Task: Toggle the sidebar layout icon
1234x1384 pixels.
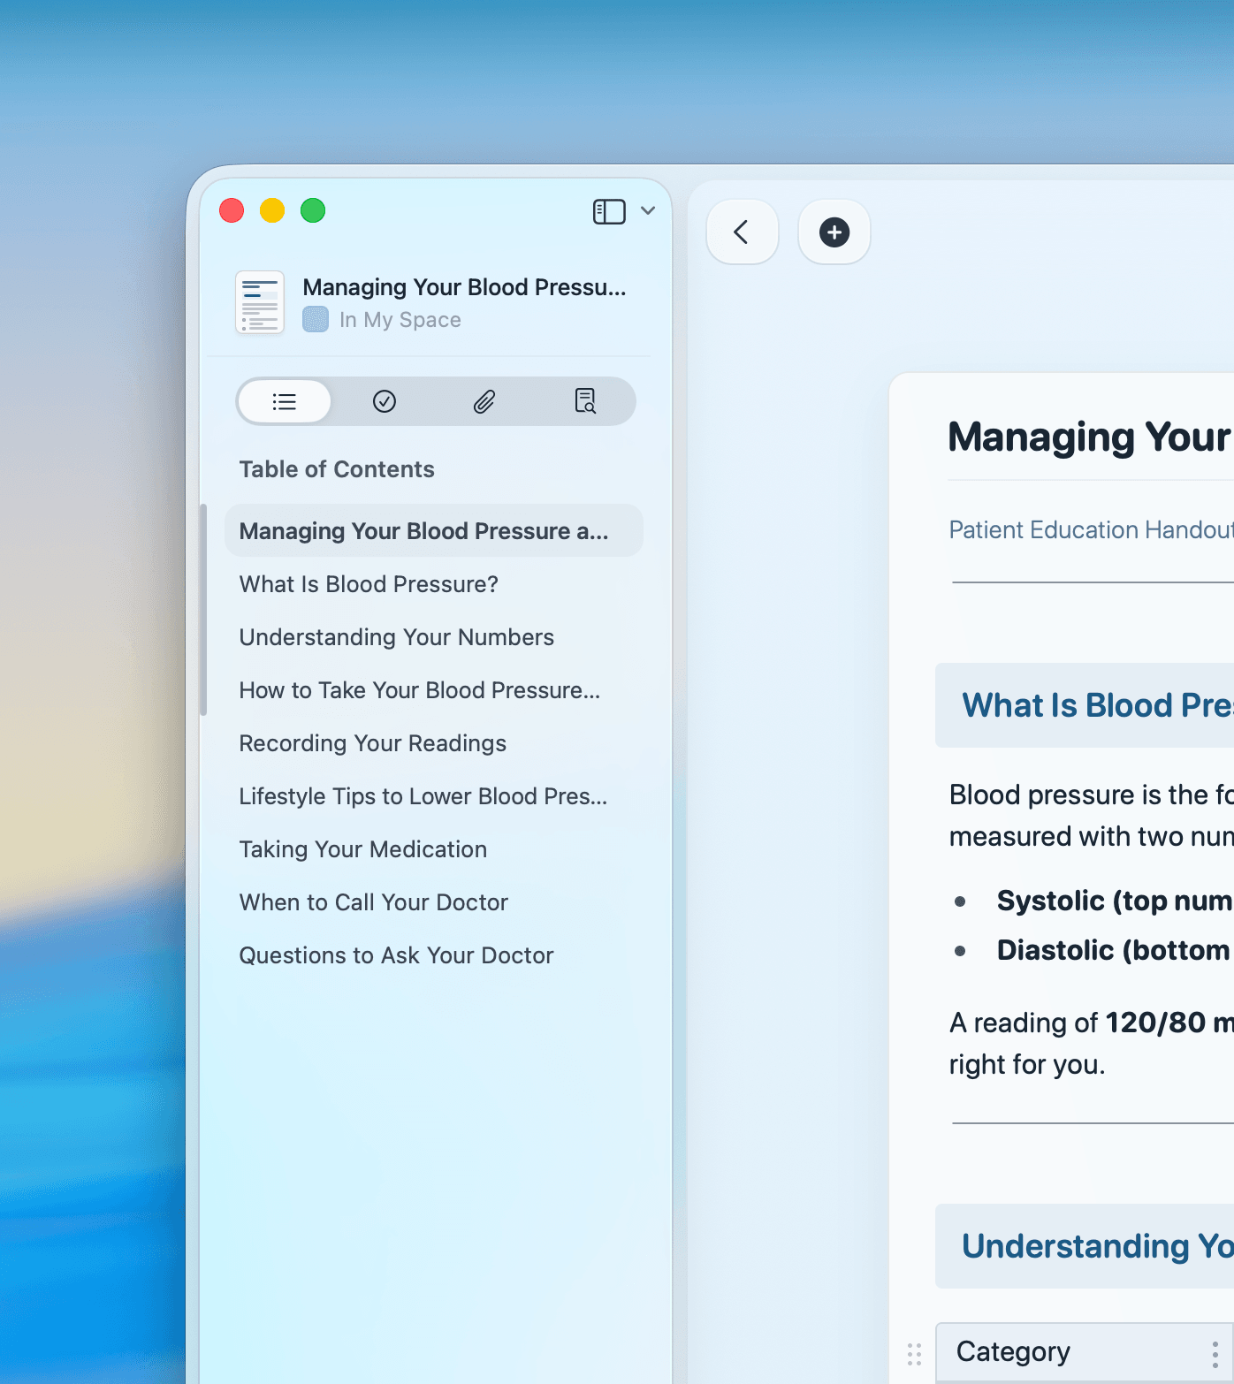Action: click(x=608, y=211)
